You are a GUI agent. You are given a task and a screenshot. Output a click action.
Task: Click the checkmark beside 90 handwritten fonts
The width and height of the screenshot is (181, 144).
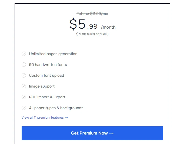(24, 65)
